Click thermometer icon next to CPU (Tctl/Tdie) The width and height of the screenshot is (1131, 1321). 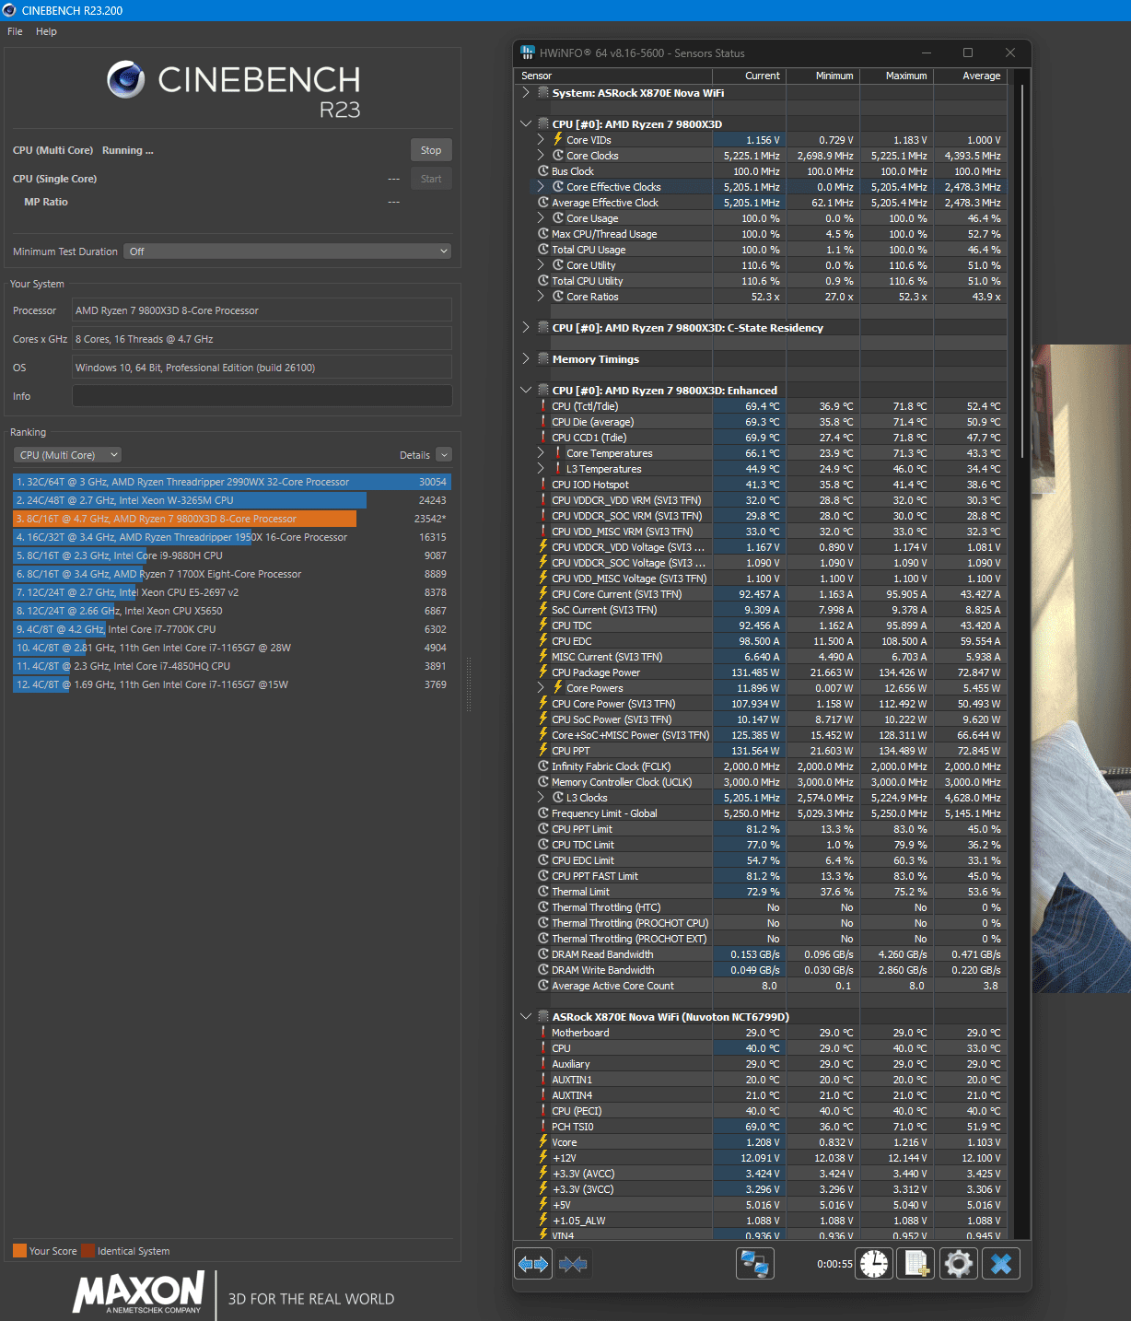pyautogui.click(x=543, y=406)
